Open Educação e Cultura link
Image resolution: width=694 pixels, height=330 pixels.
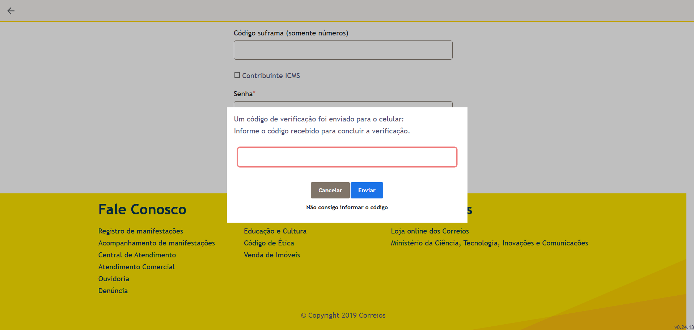[275, 231]
